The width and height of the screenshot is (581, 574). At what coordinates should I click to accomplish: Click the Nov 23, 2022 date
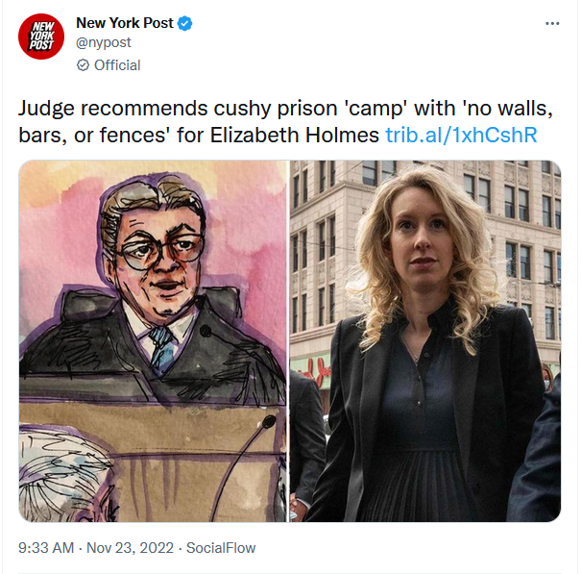click(130, 548)
